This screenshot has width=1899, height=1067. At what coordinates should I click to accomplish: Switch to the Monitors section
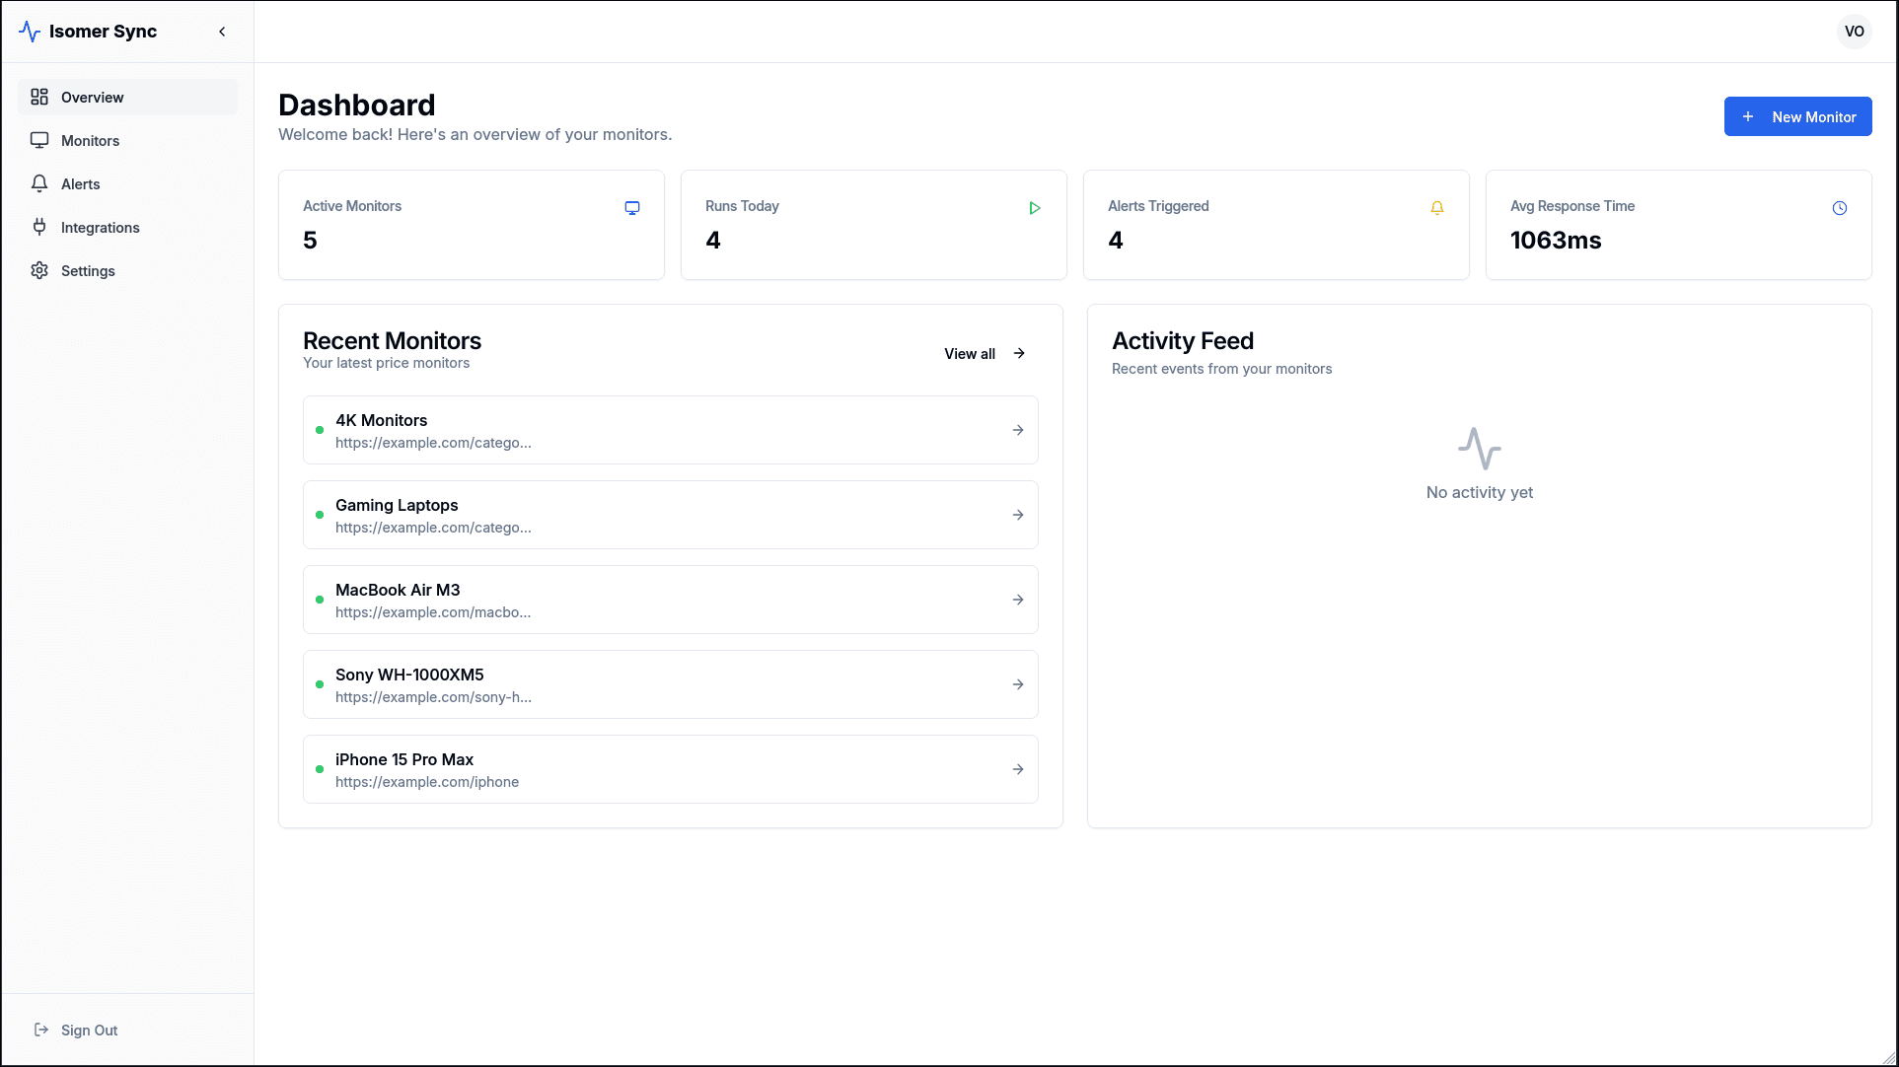click(x=90, y=140)
